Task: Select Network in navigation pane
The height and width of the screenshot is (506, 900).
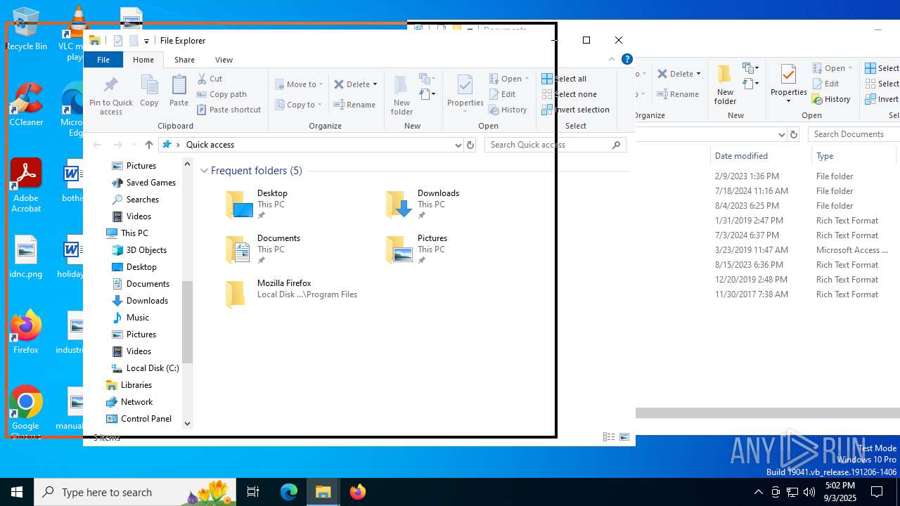Action: (129, 402)
